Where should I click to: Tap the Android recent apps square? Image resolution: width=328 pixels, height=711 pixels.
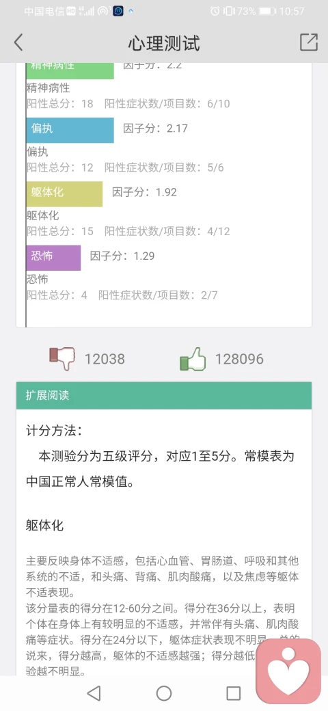233,693
